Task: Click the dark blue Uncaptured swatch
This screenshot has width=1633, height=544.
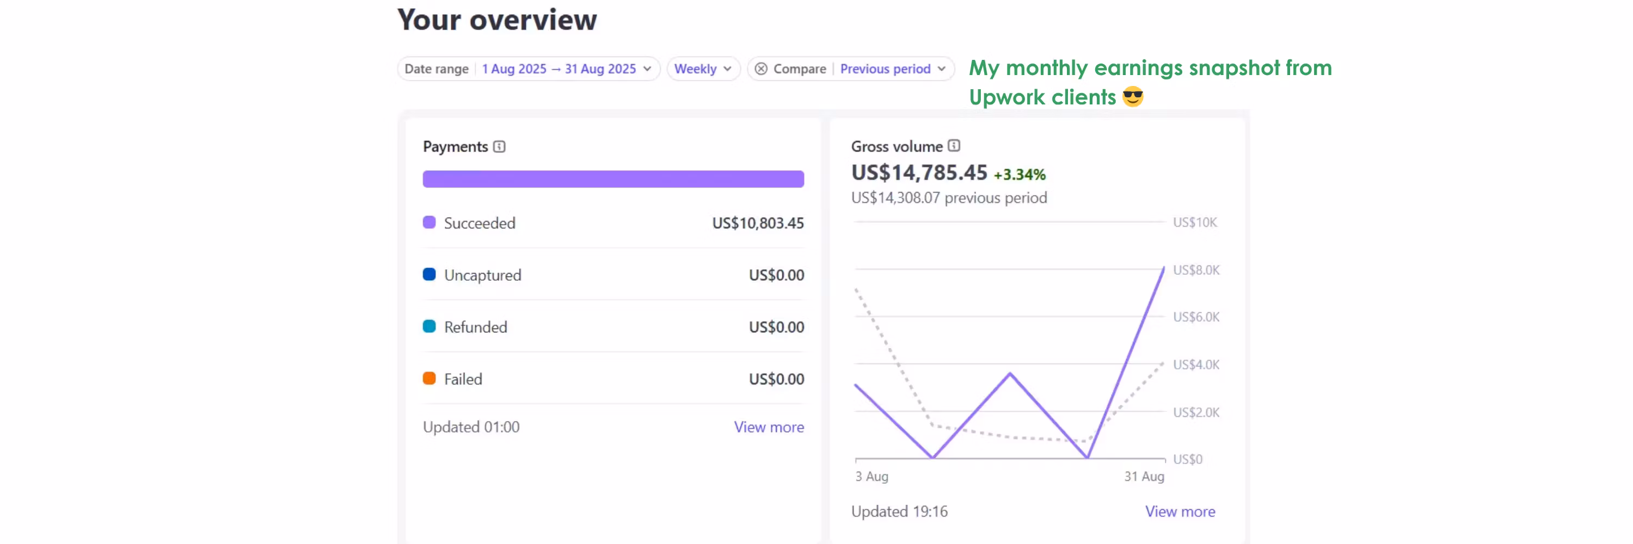Action: coord(429,274)
